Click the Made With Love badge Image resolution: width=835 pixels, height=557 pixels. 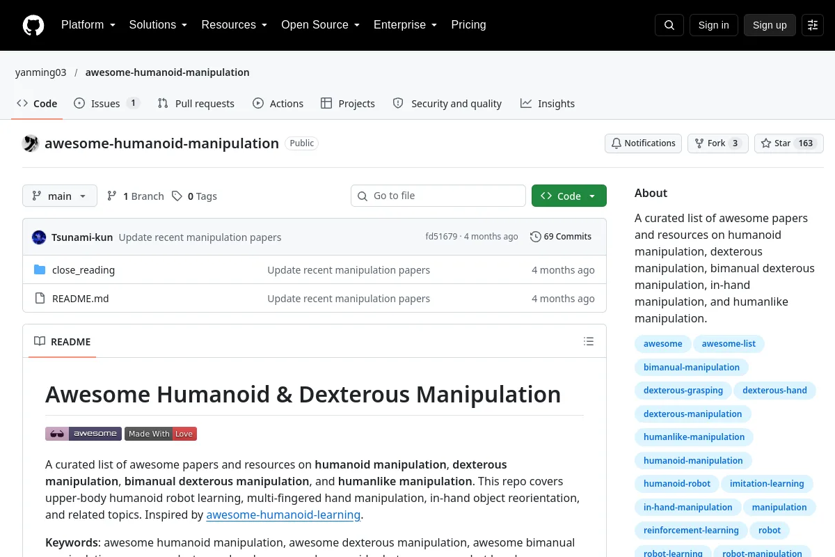point(161,434)
